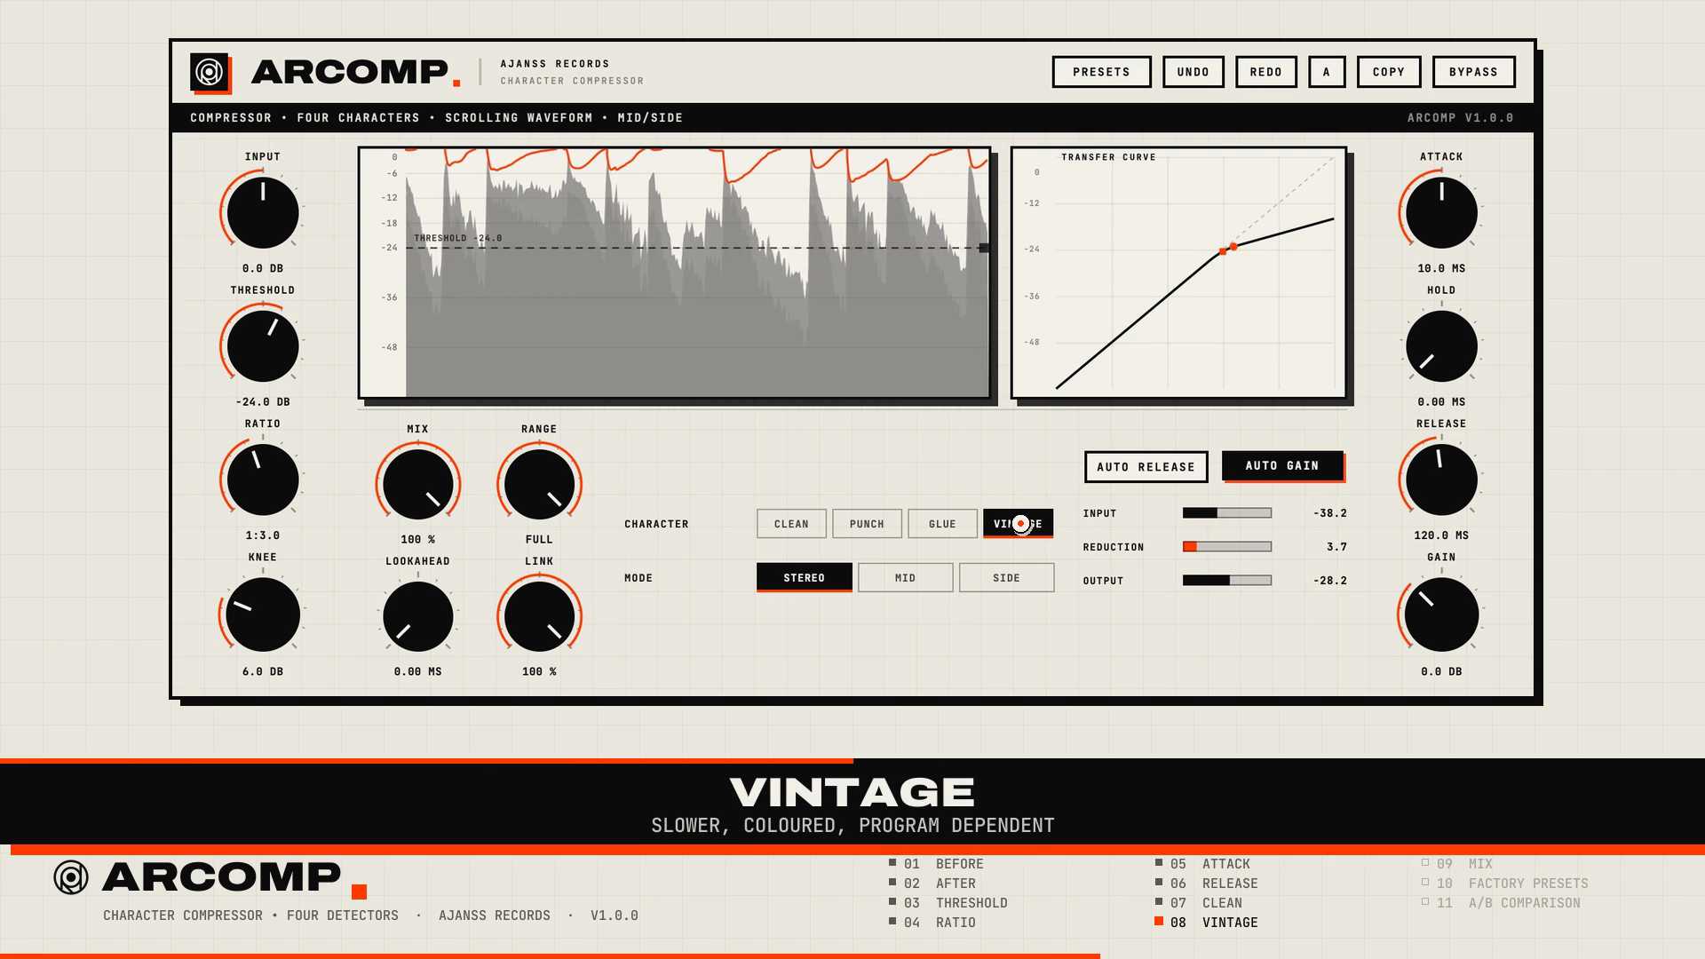Click the OUTPUT level meter bar
Screen dimensions: 1705x959
coord(1227,581)
